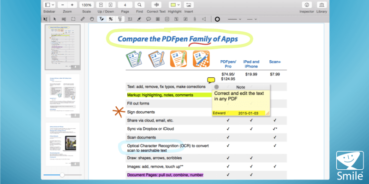Select the Hand tool
Viewport: 369px width, 184px height.
click(92, 19)
